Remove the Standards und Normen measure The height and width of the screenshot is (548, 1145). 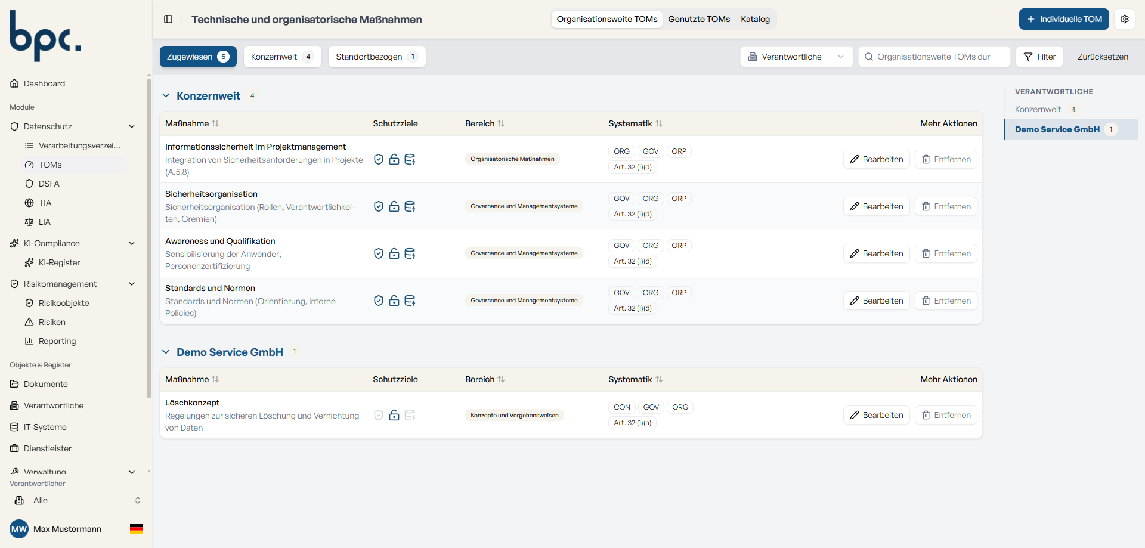tap(946, 301)
